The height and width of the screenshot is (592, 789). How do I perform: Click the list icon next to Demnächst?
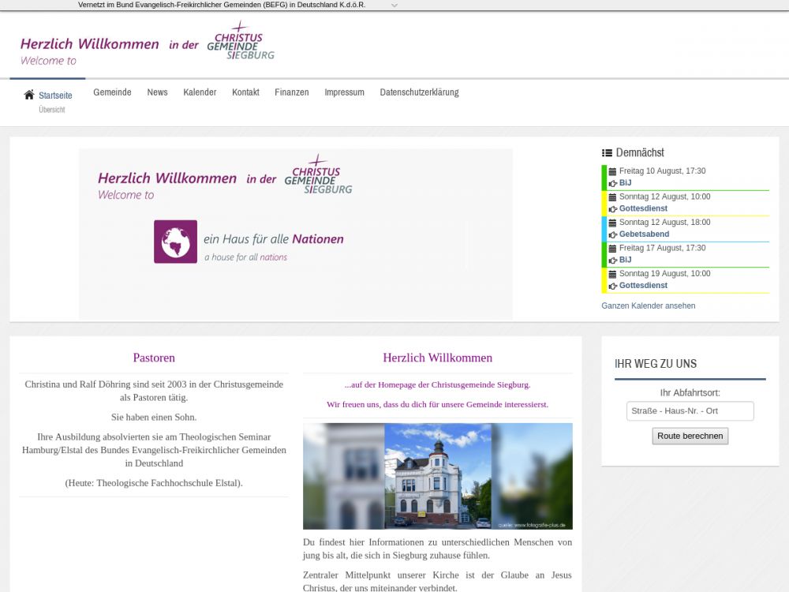(607, 153)
